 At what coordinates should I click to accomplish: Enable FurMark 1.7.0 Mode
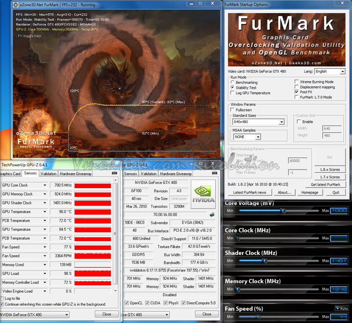click(297, 97)
